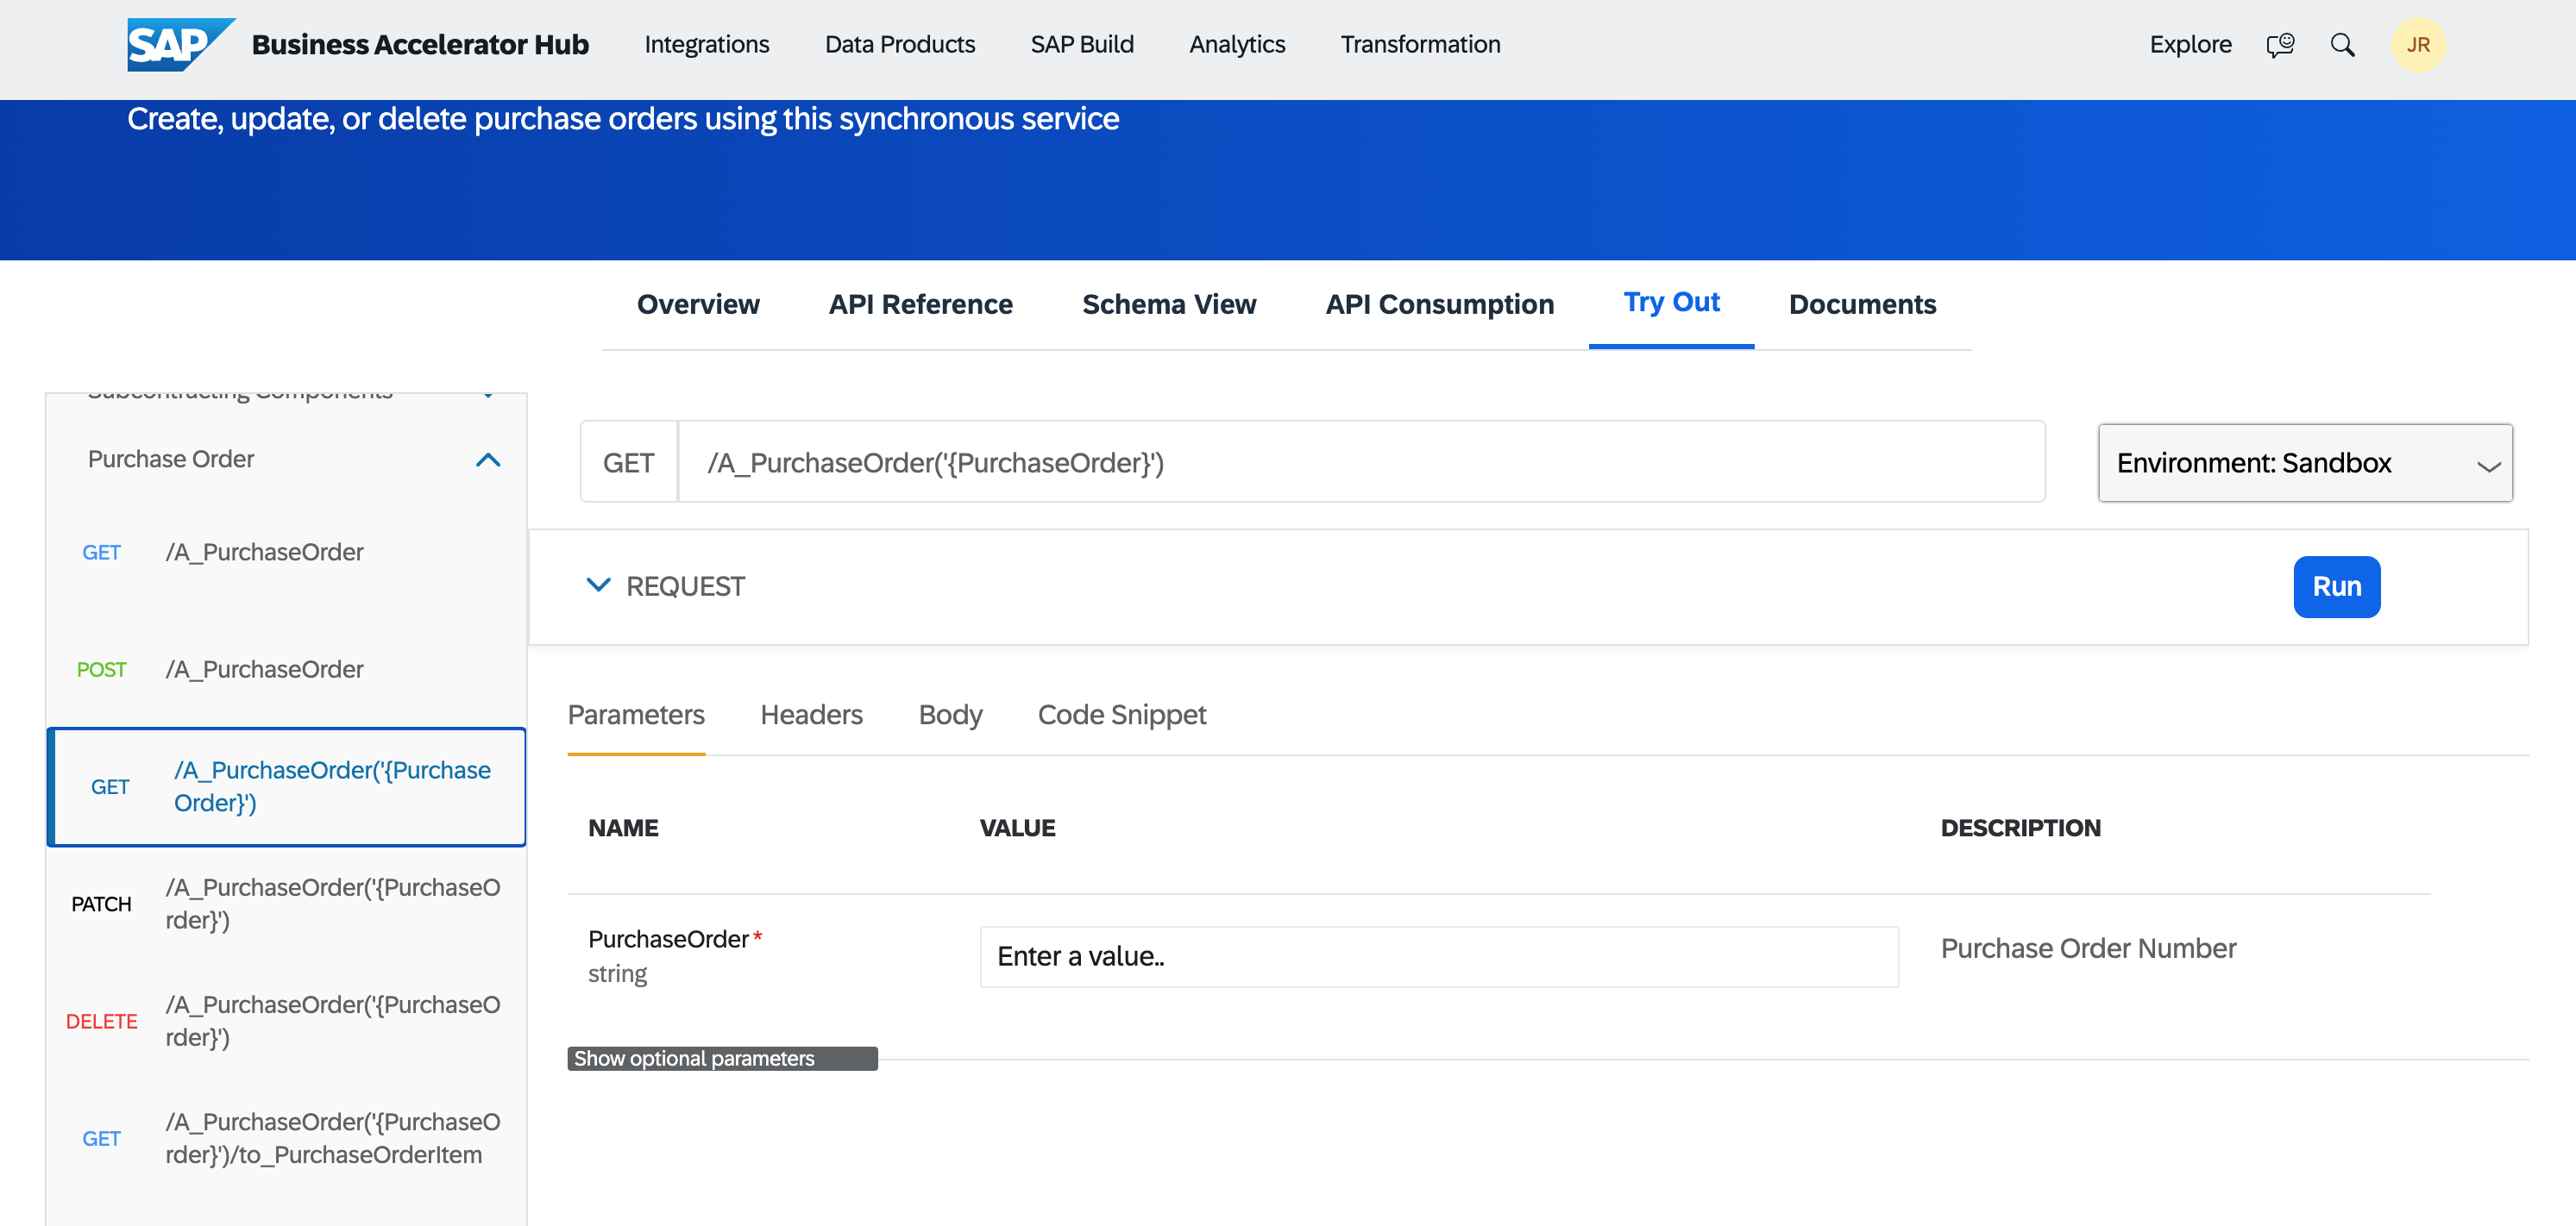Collapse the Purchase Order section chevron
2576x1226 pixels.
click(x=488, y=460)
